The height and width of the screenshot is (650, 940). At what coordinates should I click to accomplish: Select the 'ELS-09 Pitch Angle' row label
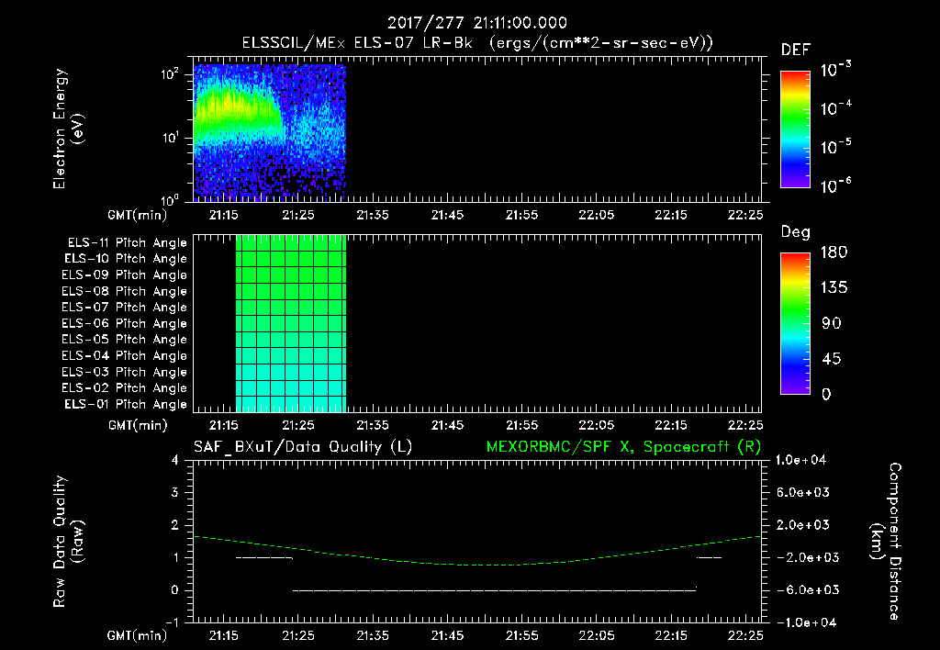[x=125, y=275]
